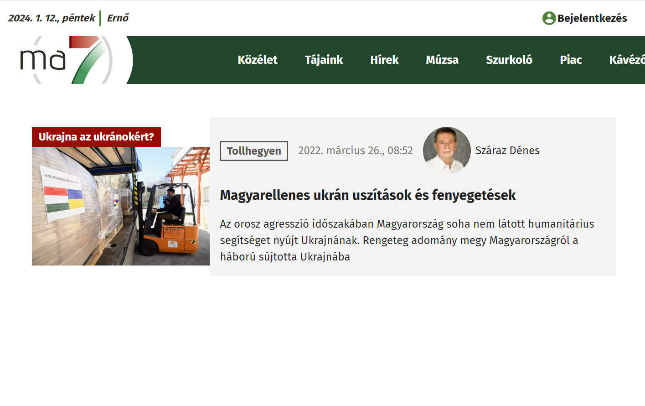Select Hírek in the navigation bar
The height and width of the screenshot is (406, 645).
(x=384, y=60)
